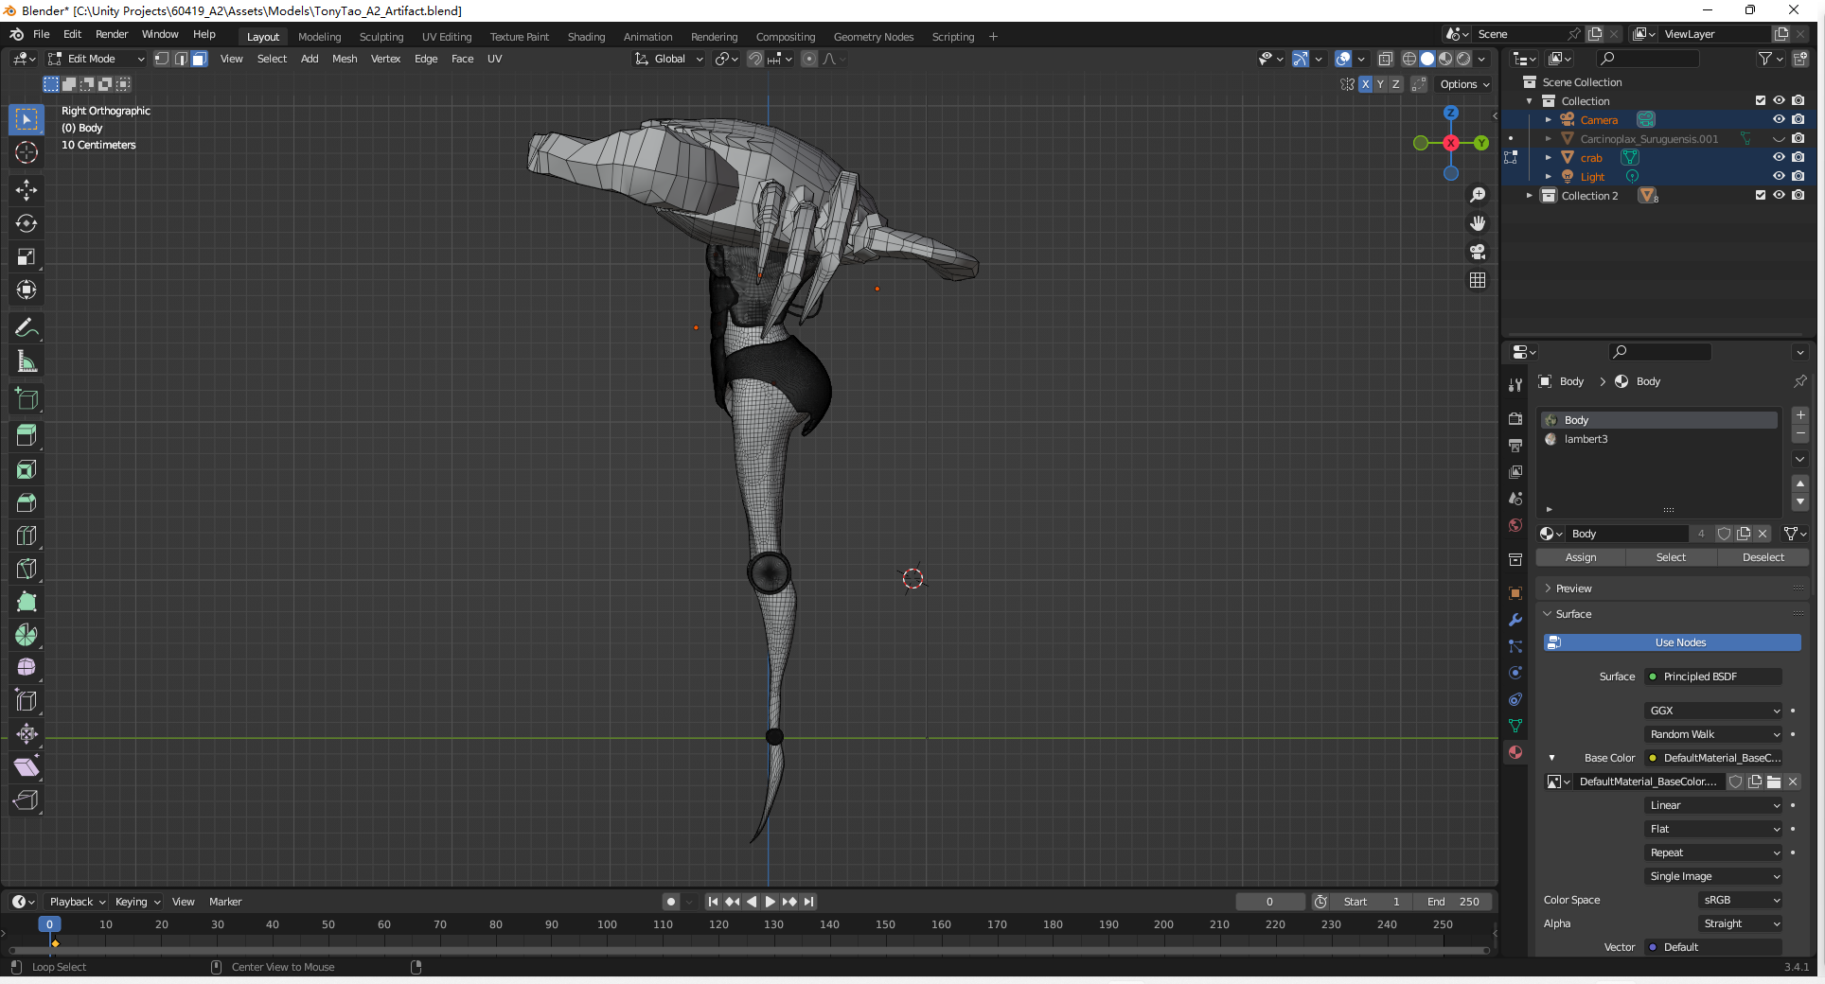Viewport: 1825px width, 984px height.
Task: Toggle camera view in viewport
Action: [1478, 252]
